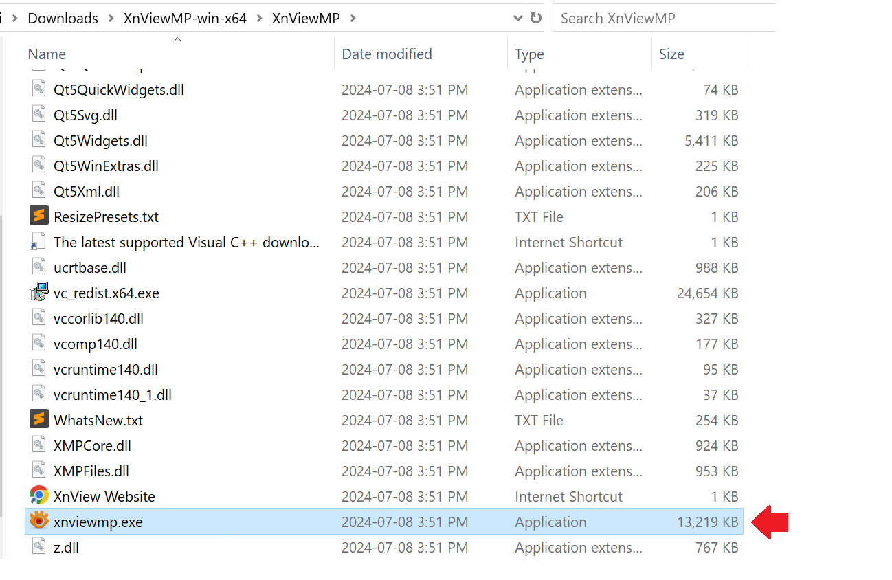Click the vc_redist.x64.exe installer icon
The width and height of the screenshot is (892, 580).
(x=39, y=293)
